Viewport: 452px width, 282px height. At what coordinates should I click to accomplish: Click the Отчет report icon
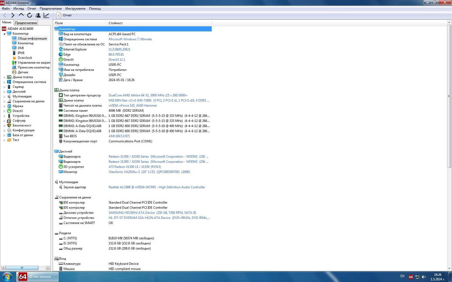point(58,15)
